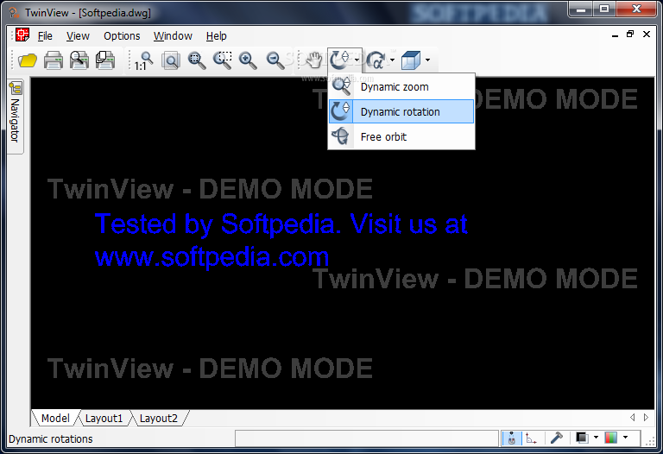Choose Free orbit from the dropdown list
663x454 pixels.
401,136
